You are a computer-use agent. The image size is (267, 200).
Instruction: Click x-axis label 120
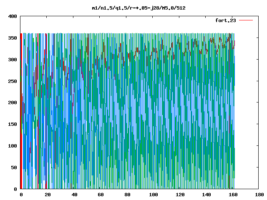click(180, 195)
